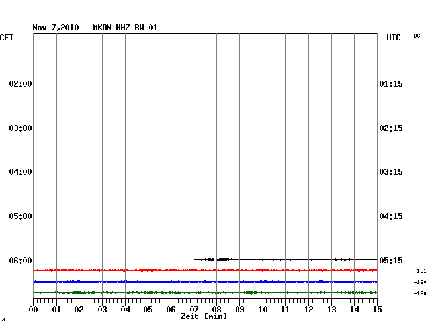Screen dimensions: 430x327
Task: Click the black seismogram trace
Action: (x=286, y=259)
